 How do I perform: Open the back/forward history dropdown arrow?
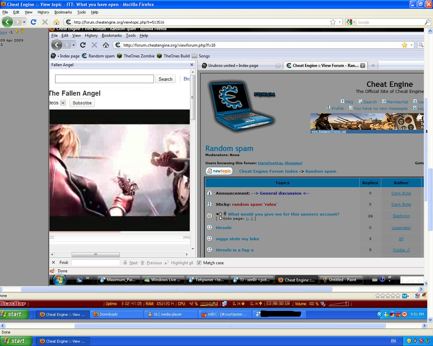(24, 22)
